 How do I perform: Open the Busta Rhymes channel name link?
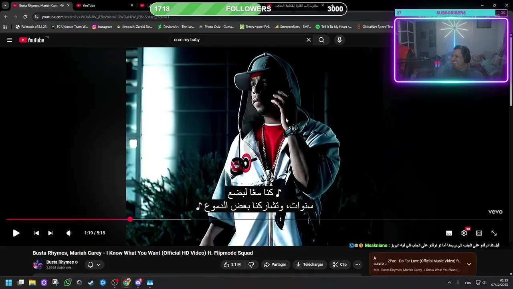(60, 262)
